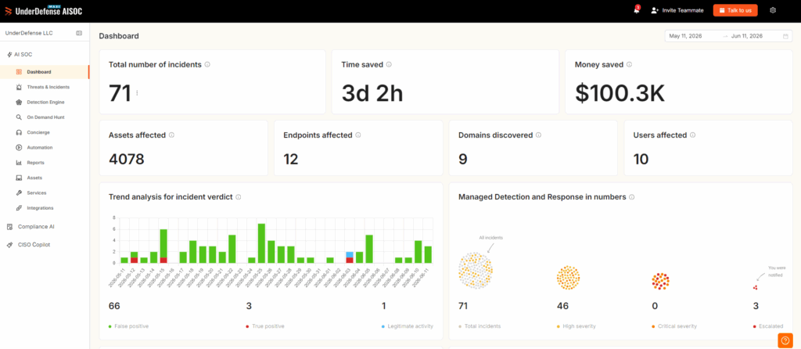Open the orange help button at bottom right
801x349 pixels.
point(785,340)
